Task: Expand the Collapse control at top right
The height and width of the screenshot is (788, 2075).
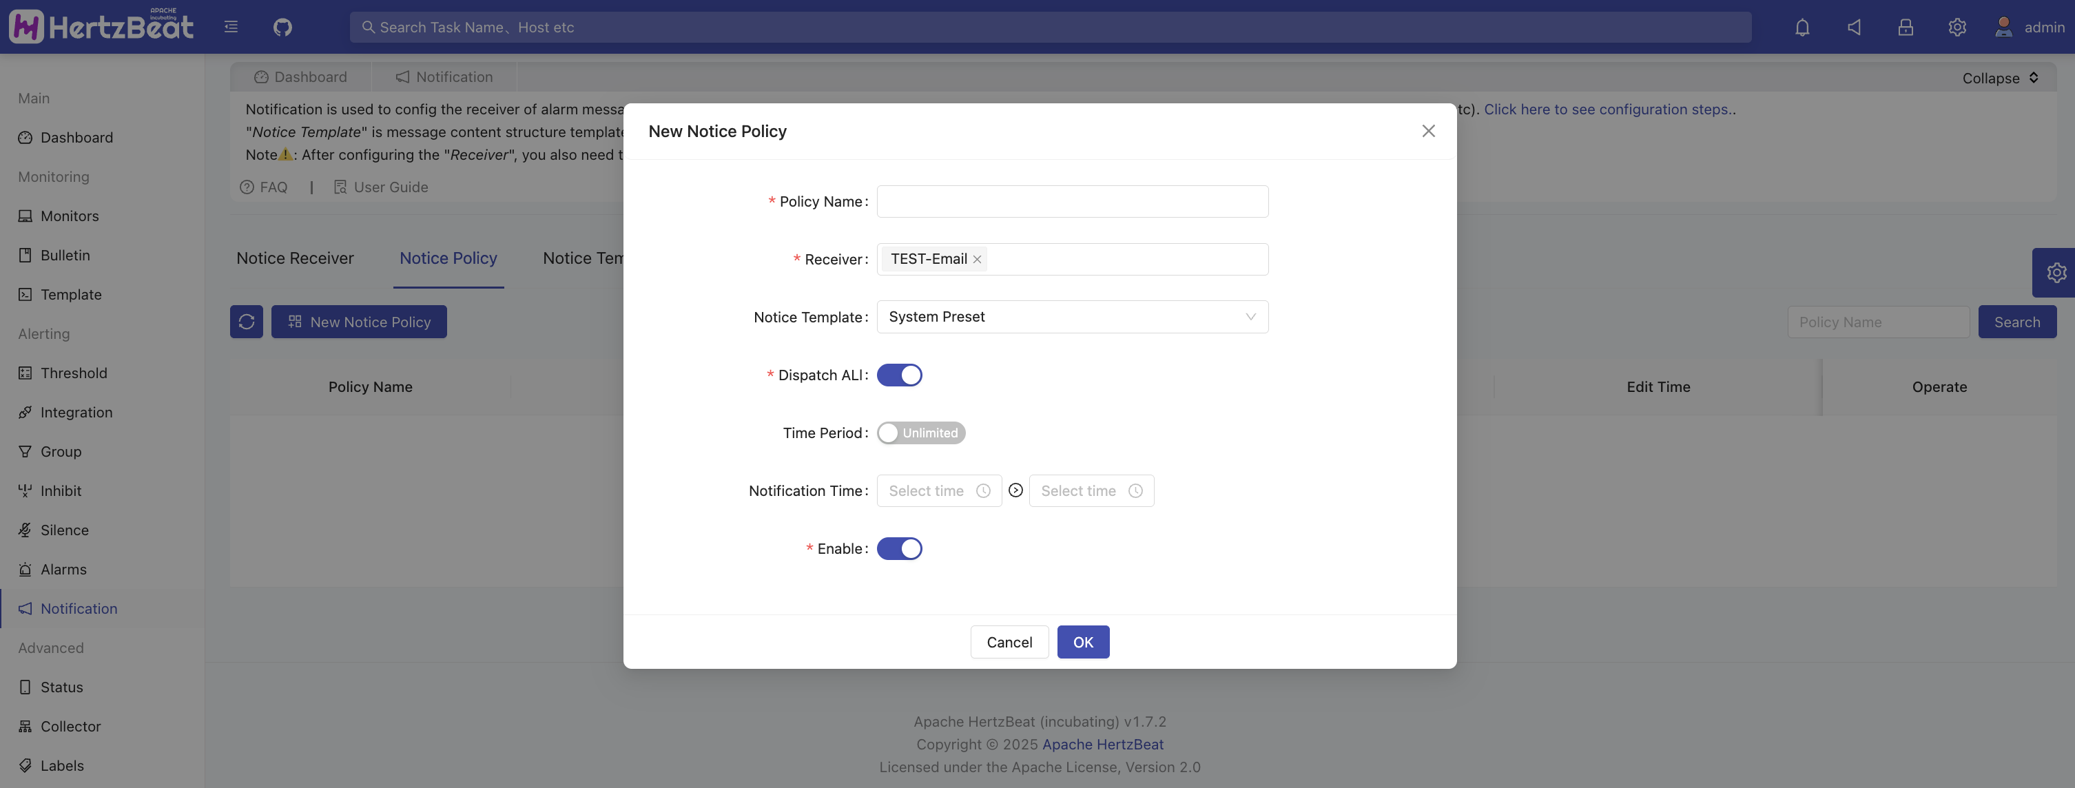Action: [x=1999, y=78]
